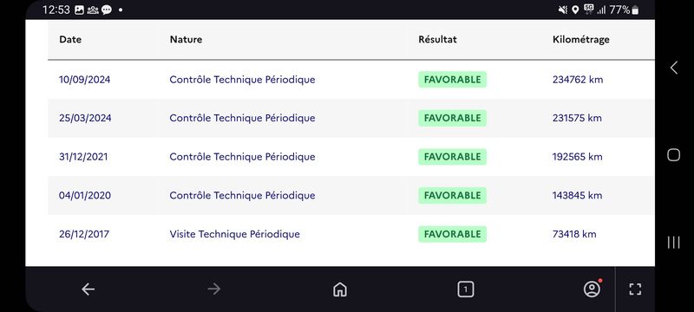Tap the battery 77% status indicator
The height and width of the screenshot is (312, 694).
[x=624, y=10]
